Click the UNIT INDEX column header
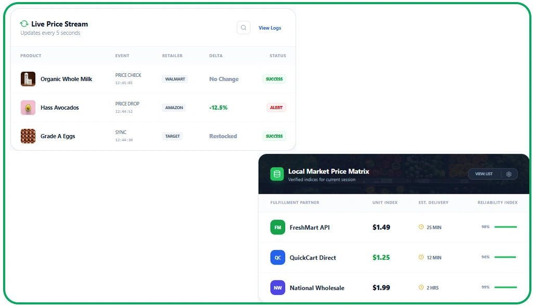 [385, 203]
